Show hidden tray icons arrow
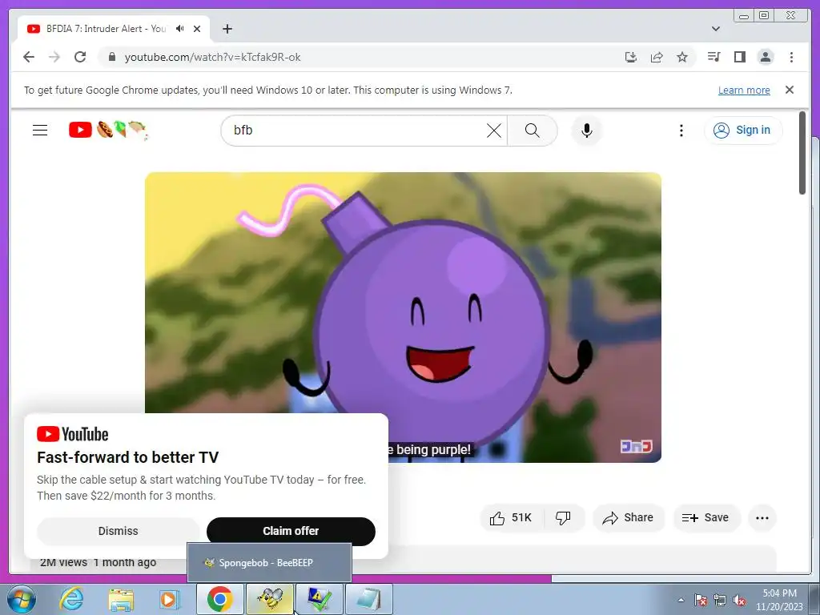The image size is (820, 615). click(681, 600)
